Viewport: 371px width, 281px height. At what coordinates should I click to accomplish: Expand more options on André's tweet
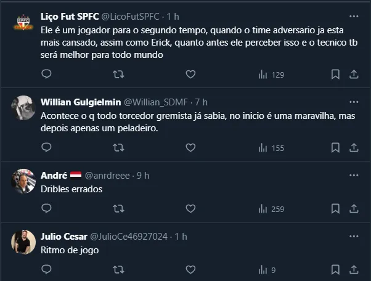354,175
